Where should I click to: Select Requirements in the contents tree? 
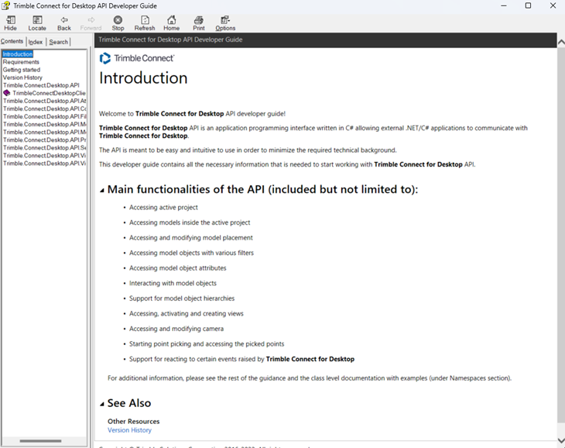pos(21,62)
